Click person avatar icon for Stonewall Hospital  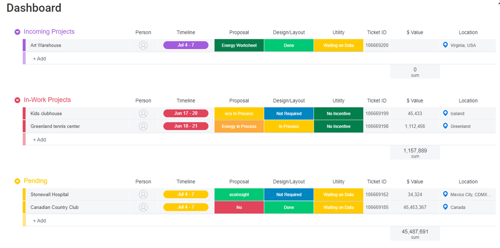pyautogui.click(x=143, y=195)
